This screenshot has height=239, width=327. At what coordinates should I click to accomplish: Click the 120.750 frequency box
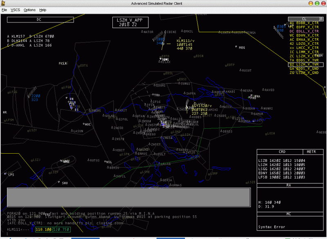pyautogui.click(x=61, y=230)
